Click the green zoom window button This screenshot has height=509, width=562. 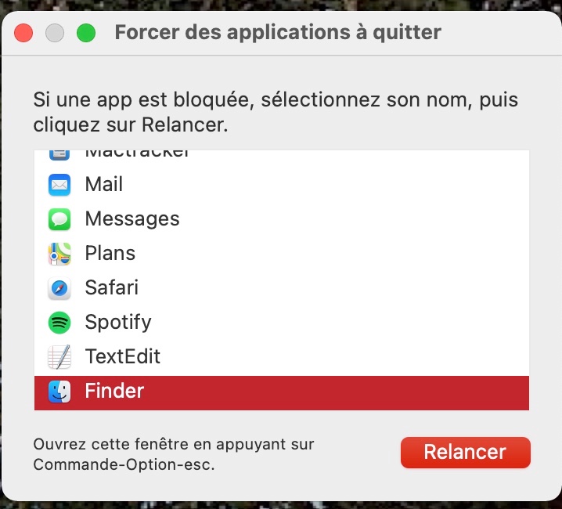(x=85, y=33)
